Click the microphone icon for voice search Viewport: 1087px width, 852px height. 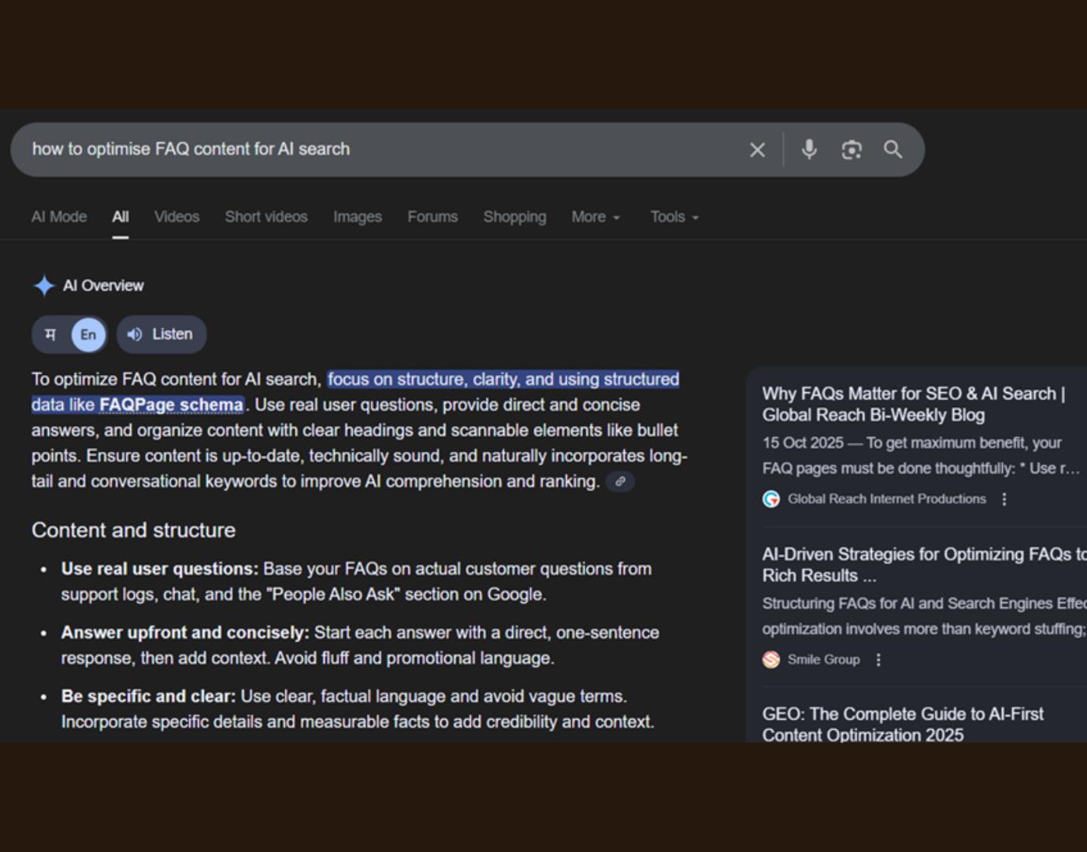coord(809,149)
